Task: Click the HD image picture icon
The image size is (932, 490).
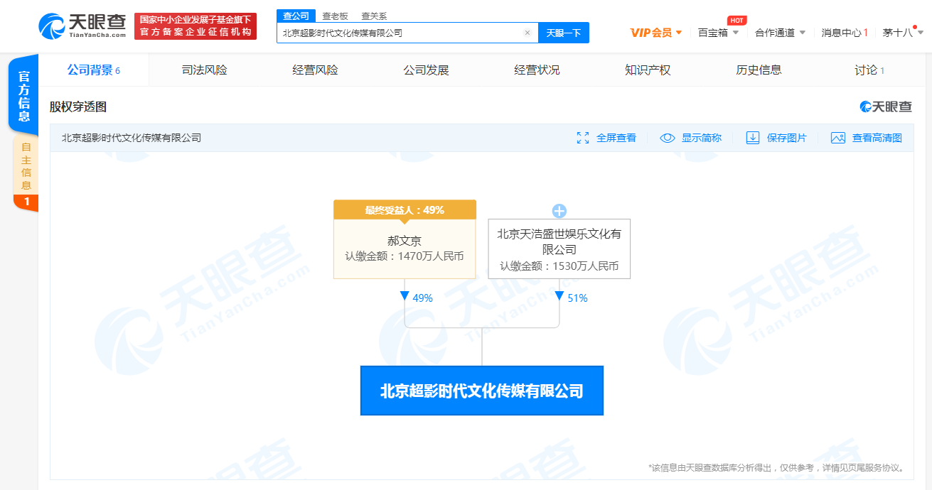Action: pos(838,138)
